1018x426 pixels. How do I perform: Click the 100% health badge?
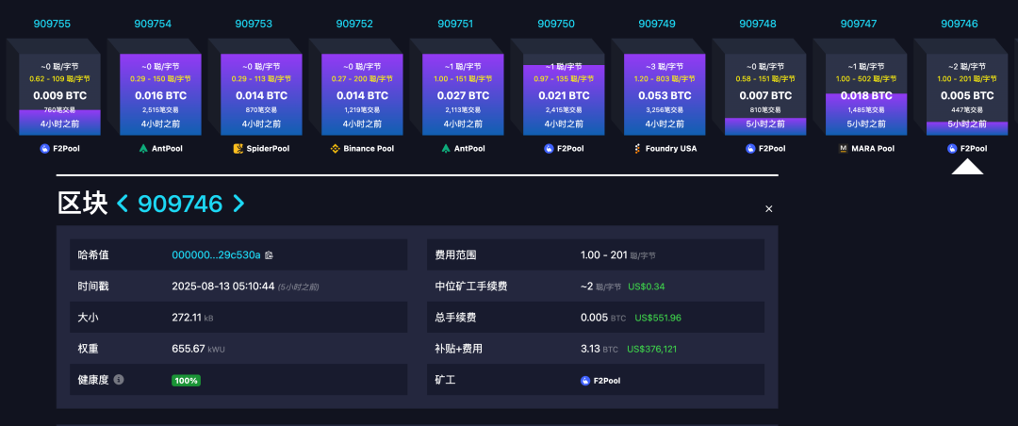pyautogui.click(x=186, y=381)
